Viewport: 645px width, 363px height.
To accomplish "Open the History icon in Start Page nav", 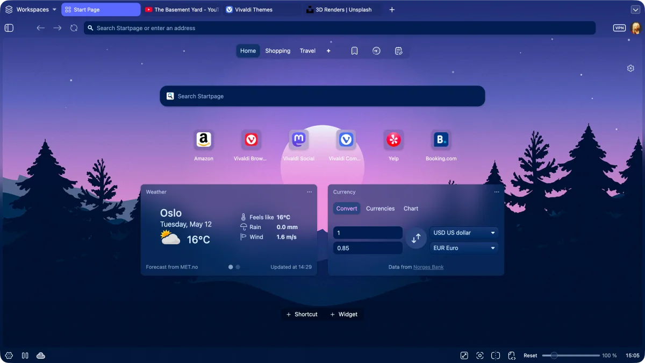I will [376, 51].
